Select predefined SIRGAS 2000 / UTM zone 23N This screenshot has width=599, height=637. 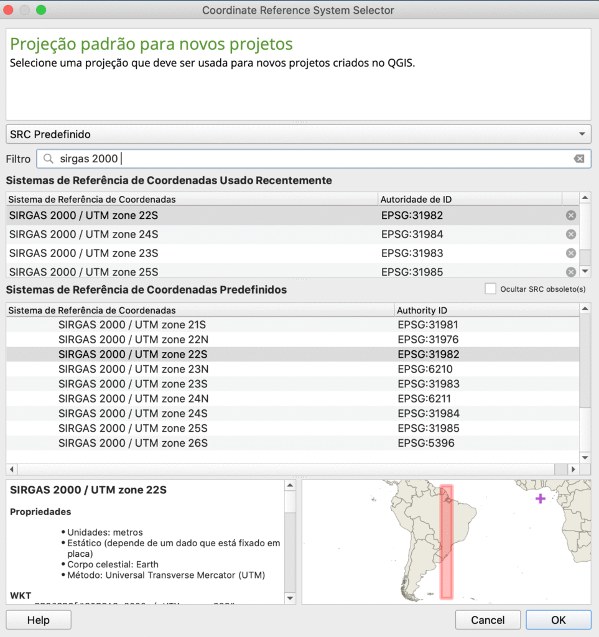click(x=292, y=369)
